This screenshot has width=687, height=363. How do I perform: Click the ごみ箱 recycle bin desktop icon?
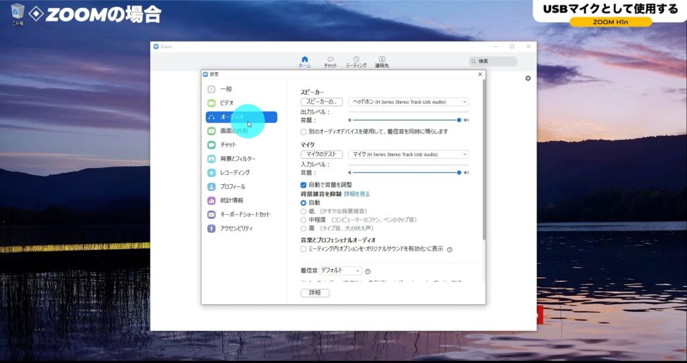[17, 14]
